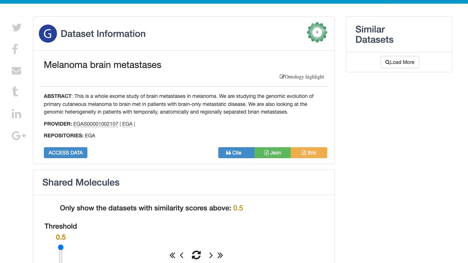The height and width of the screenshot is (263, 468).
Task: Download dataset as Json
Action: click(x=272, y=153)
